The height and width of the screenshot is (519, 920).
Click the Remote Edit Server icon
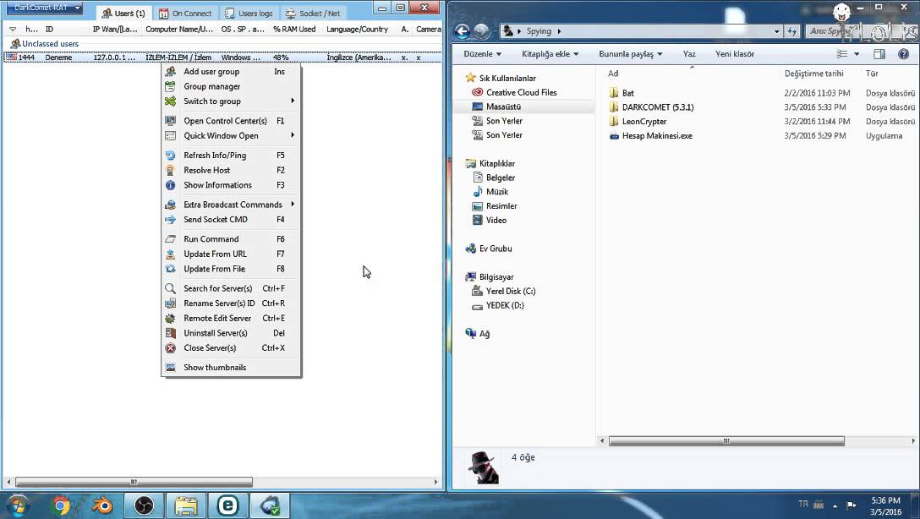pos(170,319)
